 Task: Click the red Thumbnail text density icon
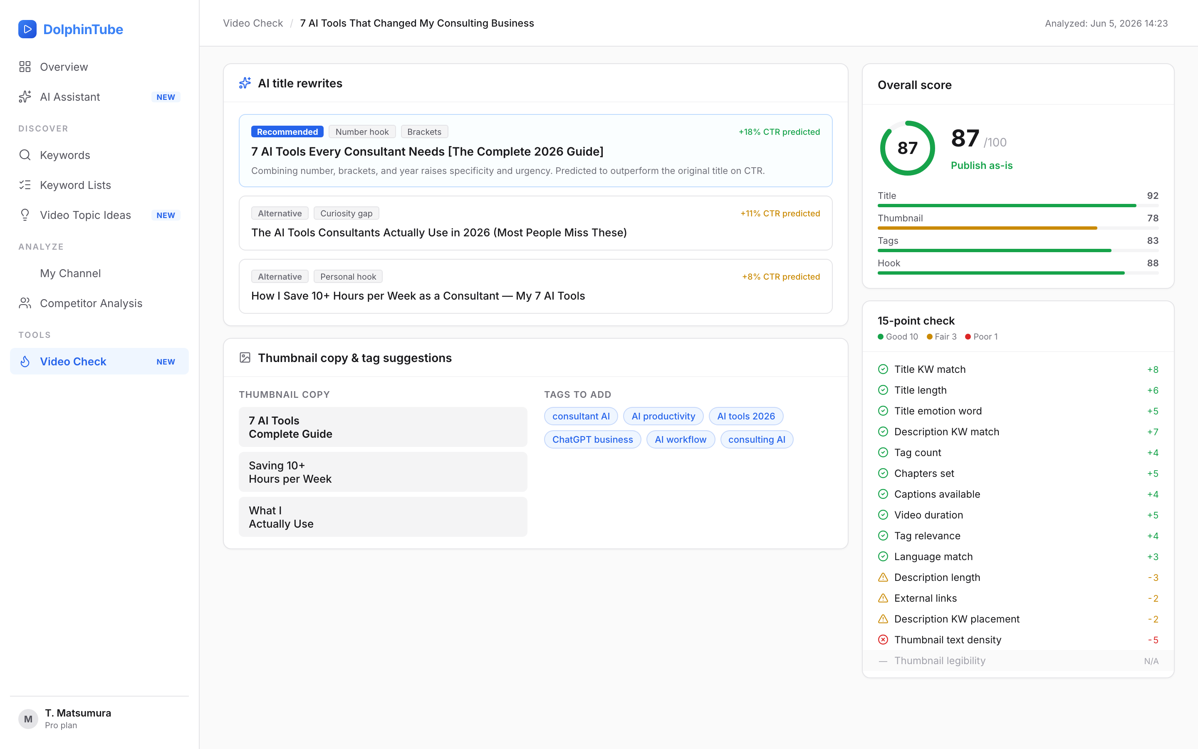point(883,640)
